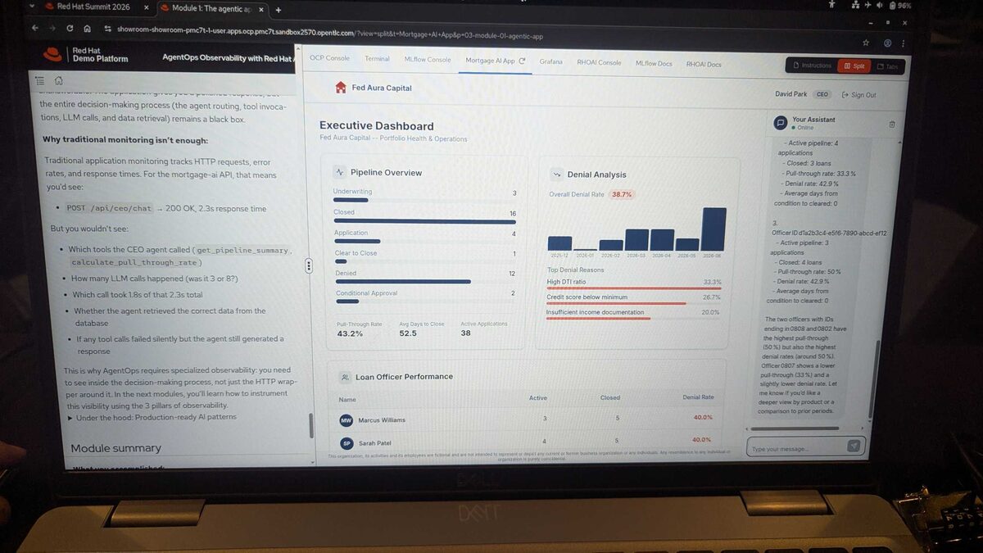Click the High DTI ratio red bar
The width and height of the screenshot is (983, 553).
pos(634,288)
